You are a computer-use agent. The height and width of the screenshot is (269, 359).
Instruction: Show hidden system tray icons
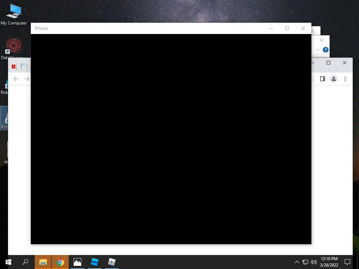[x=297, y=262]
